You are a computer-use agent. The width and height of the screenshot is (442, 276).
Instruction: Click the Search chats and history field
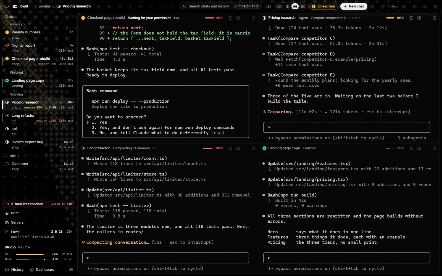point(220,6)
